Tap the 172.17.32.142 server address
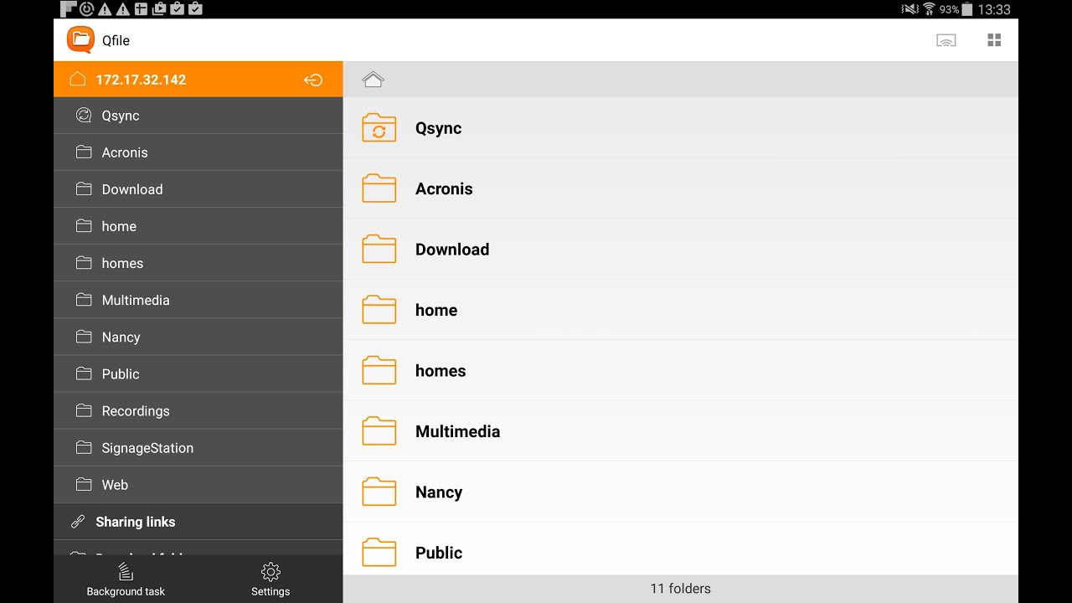Screen dimensions: 1072x603 [141, 80]
